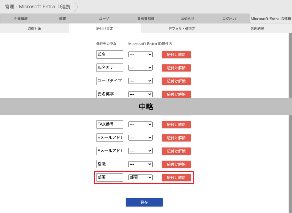Click 紐付け解除 for the FAX番号 row
The height and width of the screenshot is (213, 292).
176,125
